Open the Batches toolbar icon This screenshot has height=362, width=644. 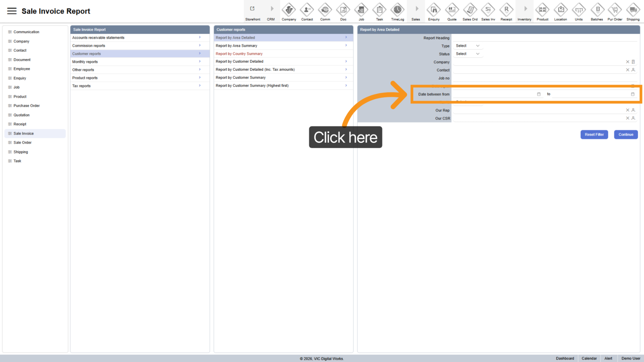[x=596, y=10]
